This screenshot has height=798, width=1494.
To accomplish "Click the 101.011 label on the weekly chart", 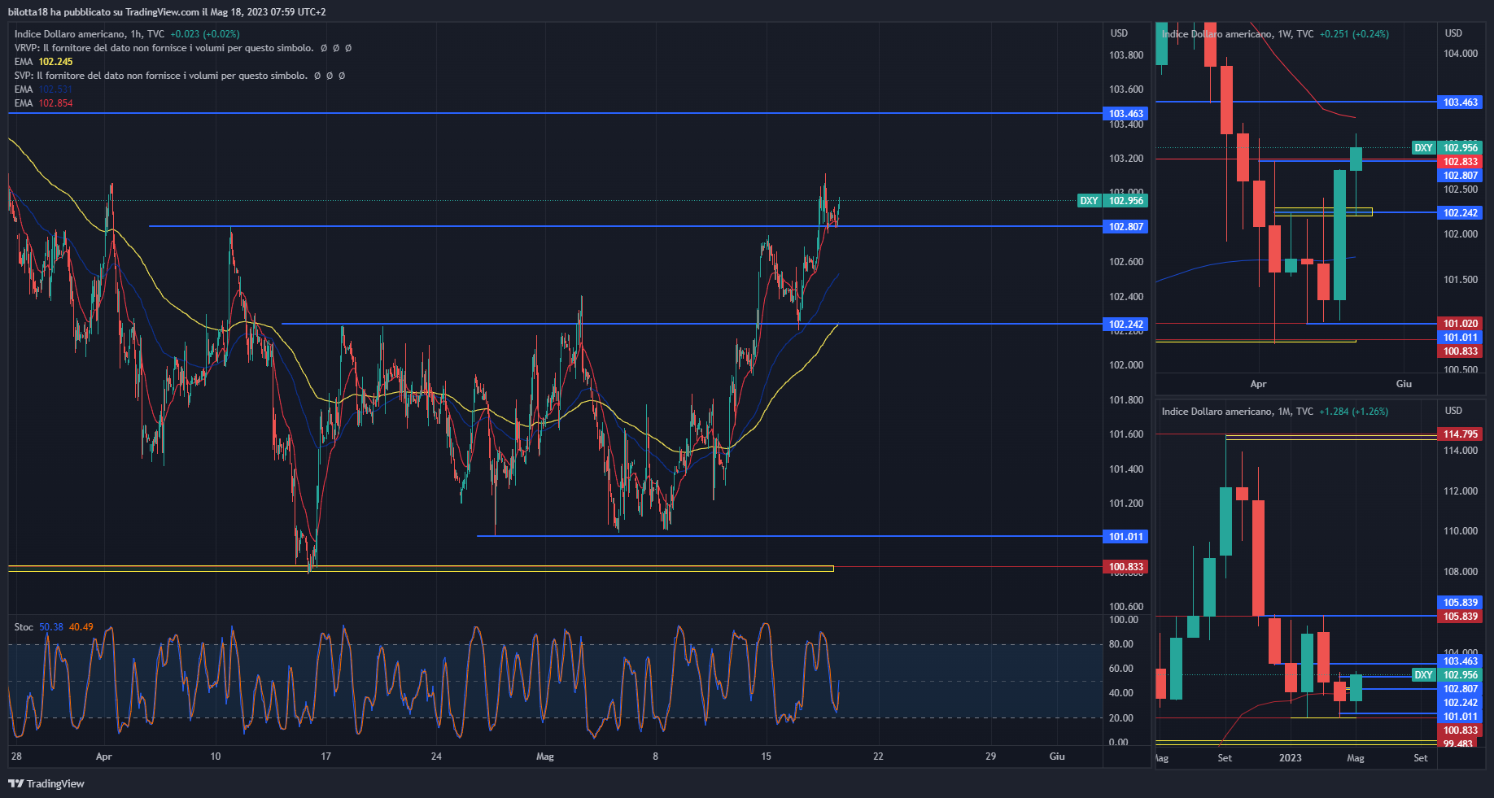I will (x=1461, y=338).
